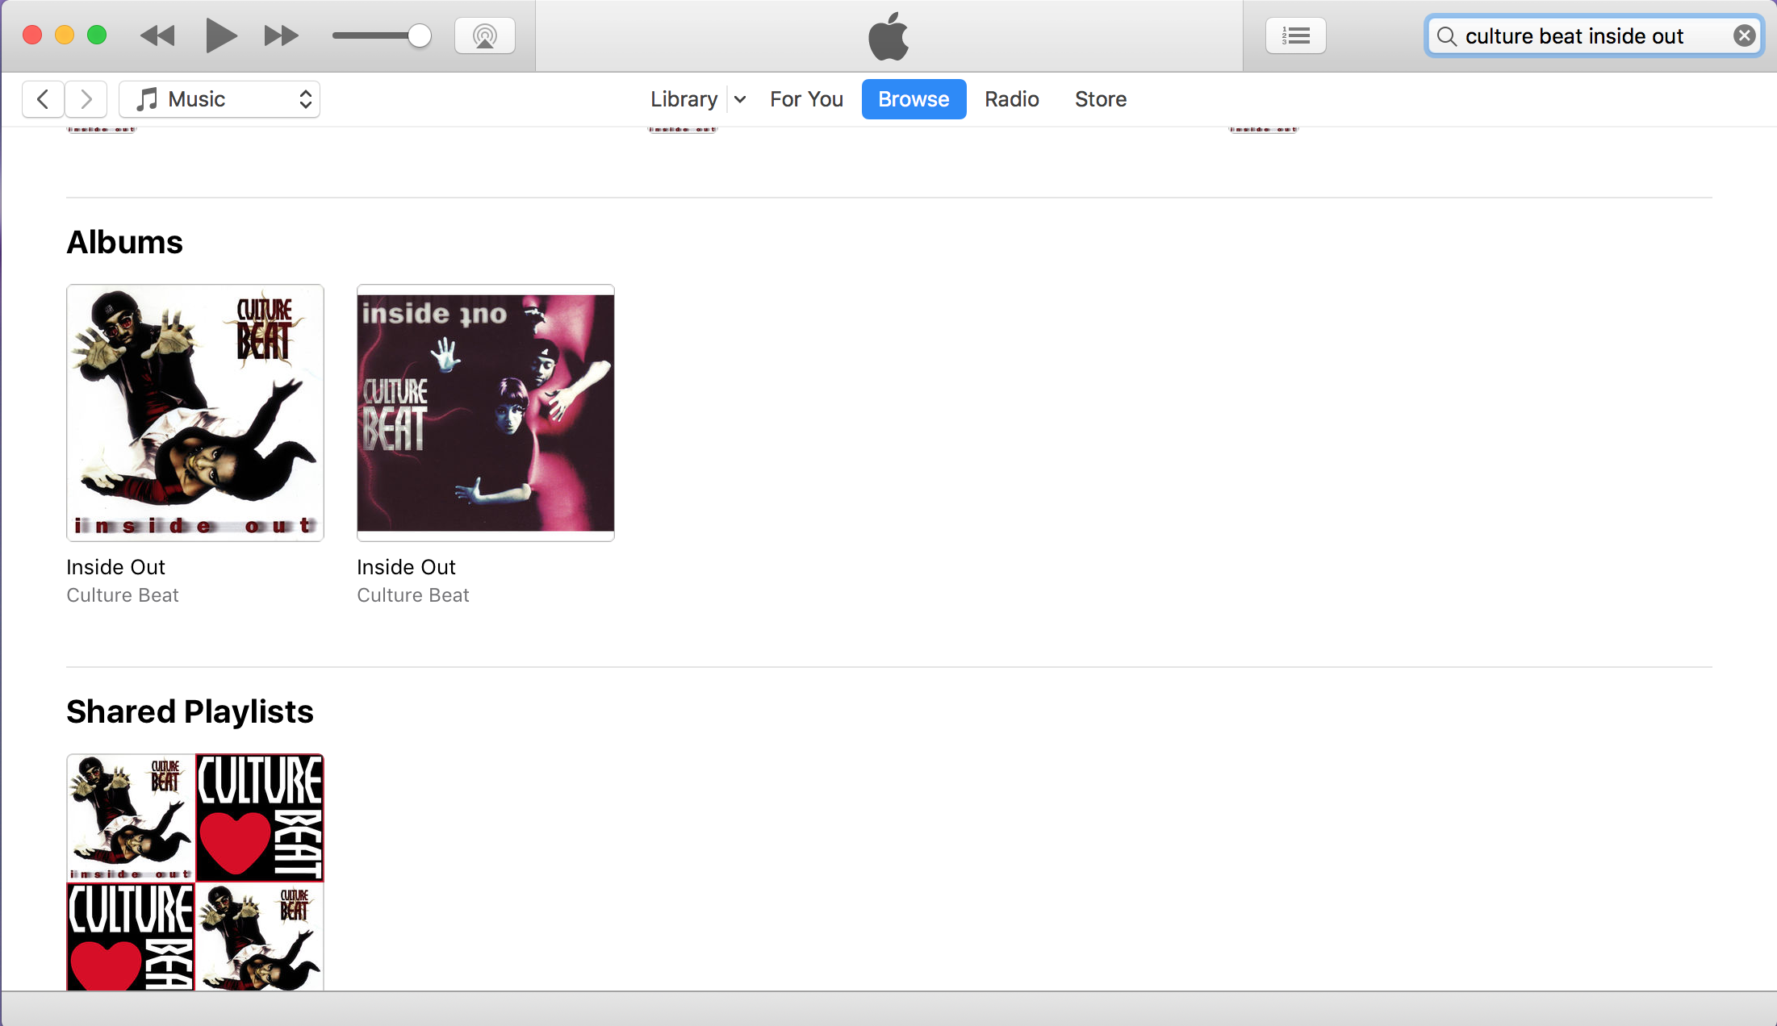Open the Culture Beat shared playlist collage
This screenshot has width=1777, height=1026.
[195, 872]
